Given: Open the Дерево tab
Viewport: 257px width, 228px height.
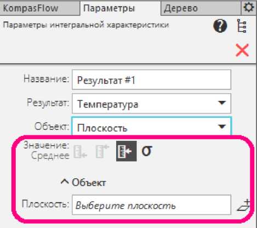Looking at the screenshot, I should pos(201,8).
